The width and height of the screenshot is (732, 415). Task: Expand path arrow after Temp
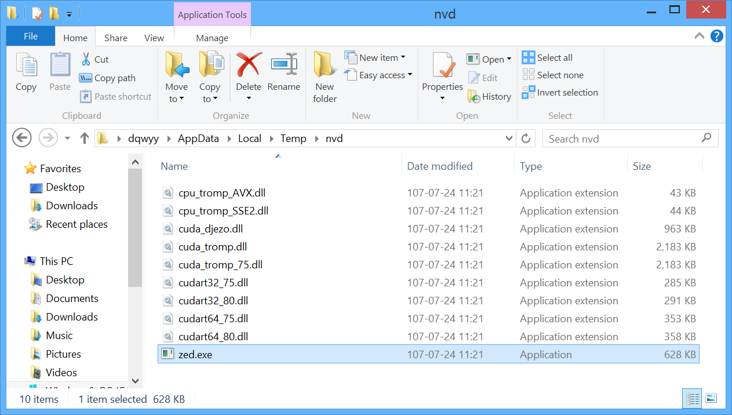[x=316, y=139]
